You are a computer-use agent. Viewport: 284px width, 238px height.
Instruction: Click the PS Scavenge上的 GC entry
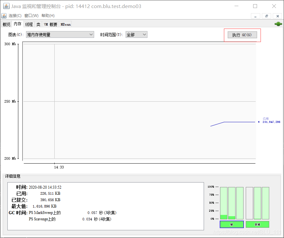tap(42, 219)
